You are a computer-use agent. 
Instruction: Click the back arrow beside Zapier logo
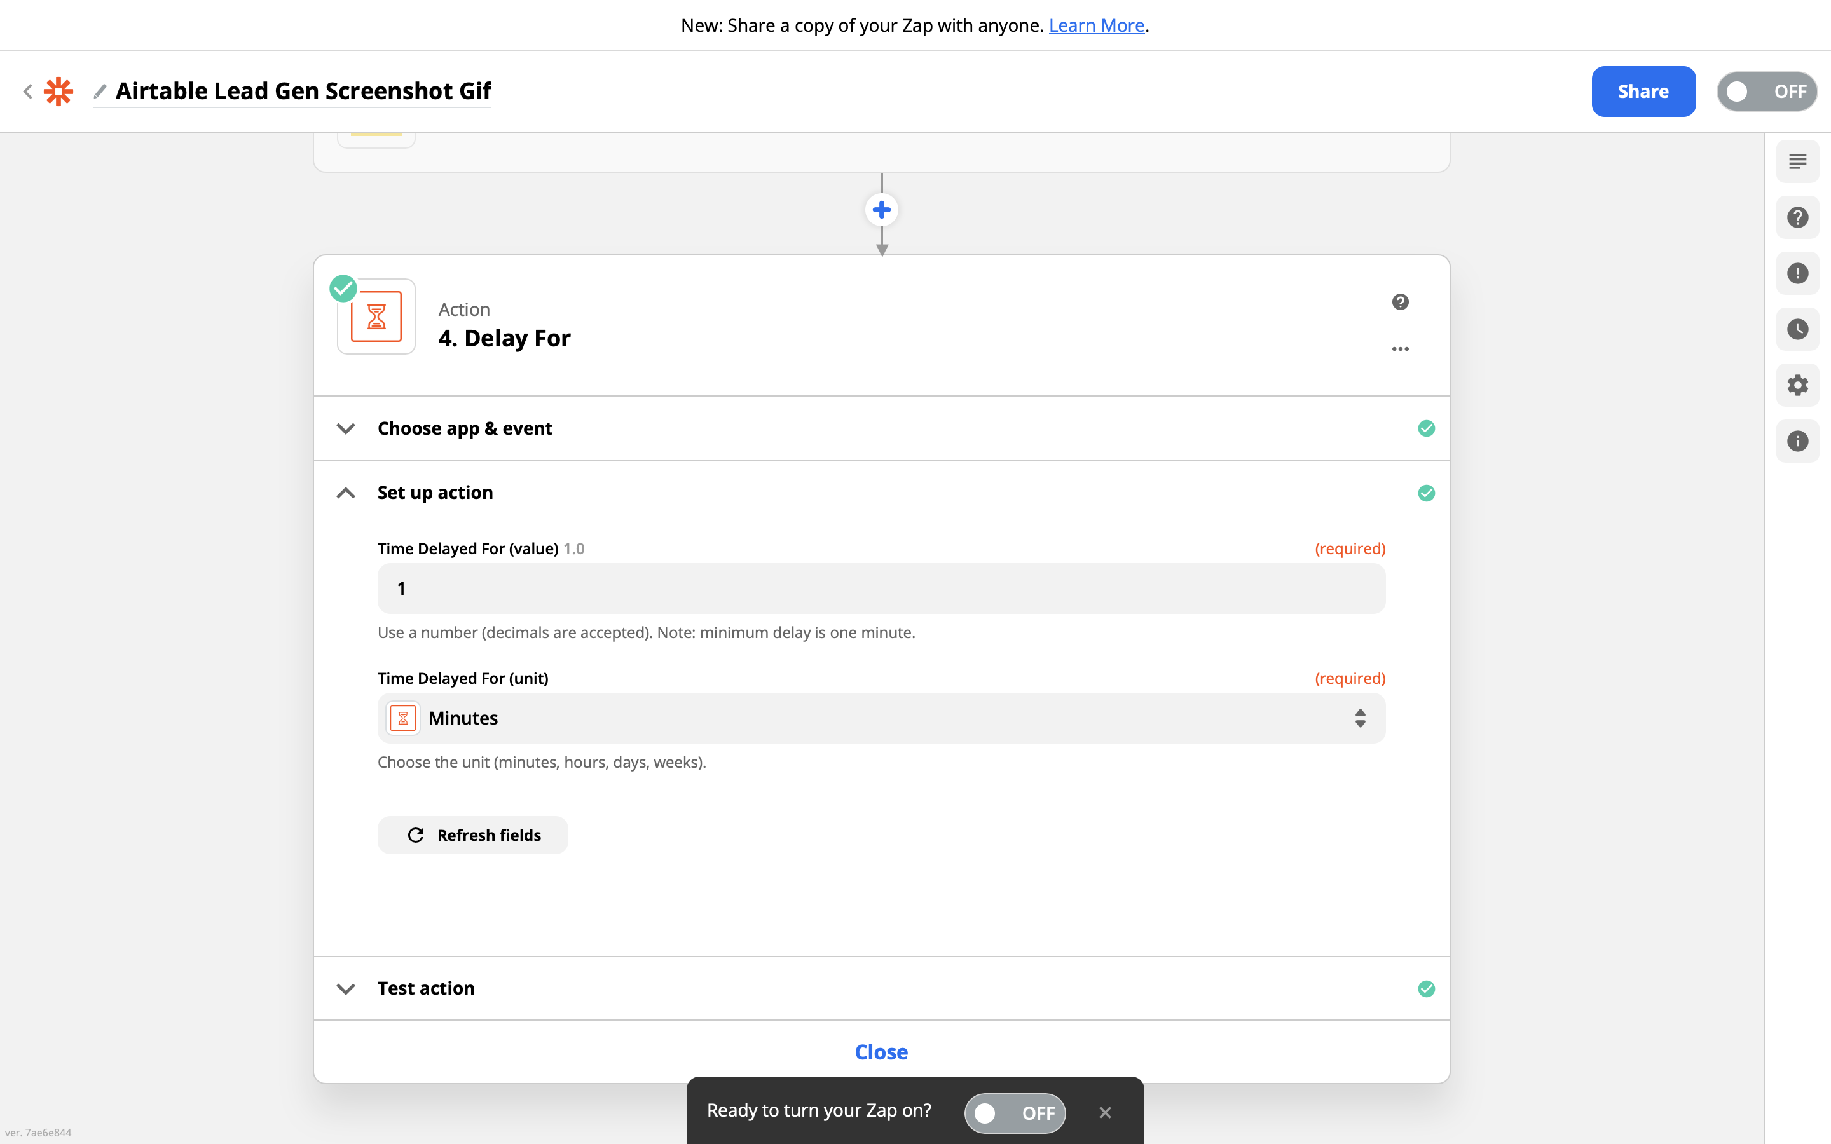click(27, 92)
